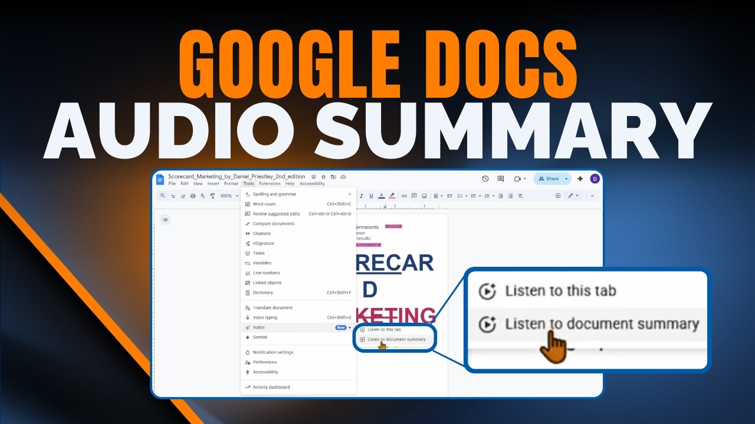Screen dimensions: 755x424
Task: Open the pencil editing mode dropdown
Action: click(573, 196)
